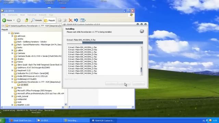Click the orange tray icon beside clock
Screen dimensions: 219x123
point(210,120)
